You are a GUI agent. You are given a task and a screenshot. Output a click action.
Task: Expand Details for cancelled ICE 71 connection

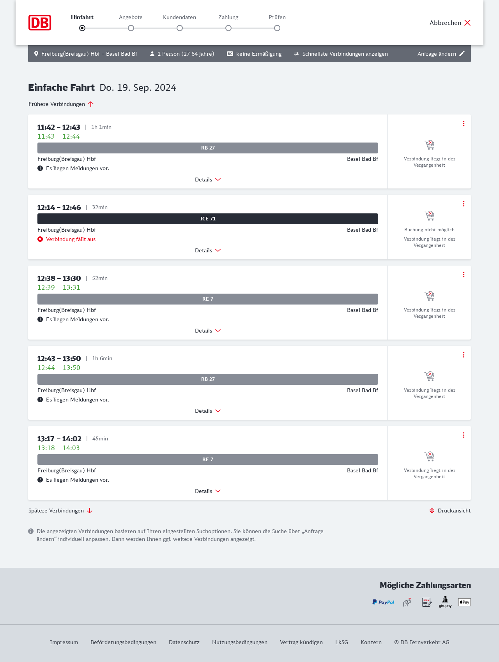click(208, 250)
